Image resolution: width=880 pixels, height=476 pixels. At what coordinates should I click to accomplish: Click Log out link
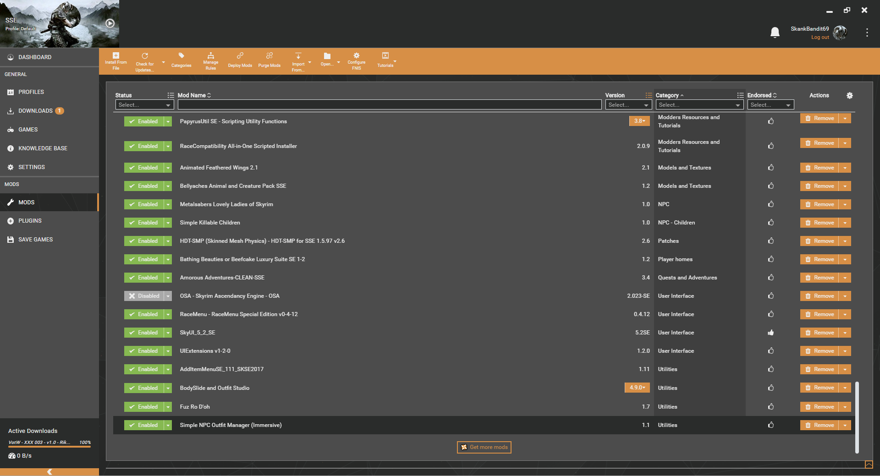point(820,38)
